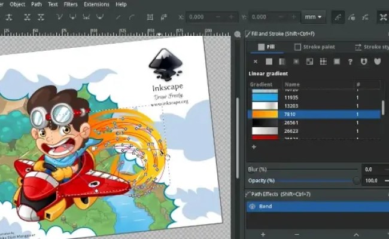Open the Filters menu

pos(71,4)
